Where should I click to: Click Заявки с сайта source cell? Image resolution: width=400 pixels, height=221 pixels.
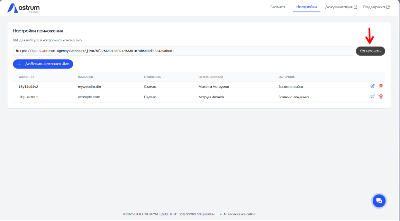point(291,87)
